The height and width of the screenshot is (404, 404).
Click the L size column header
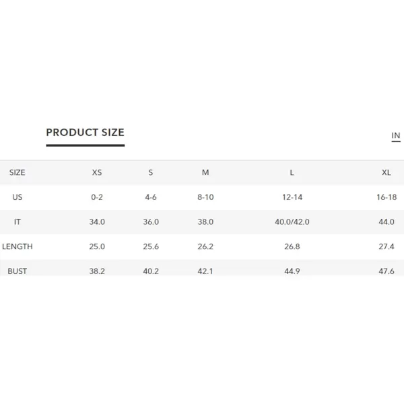pos(292,172)
